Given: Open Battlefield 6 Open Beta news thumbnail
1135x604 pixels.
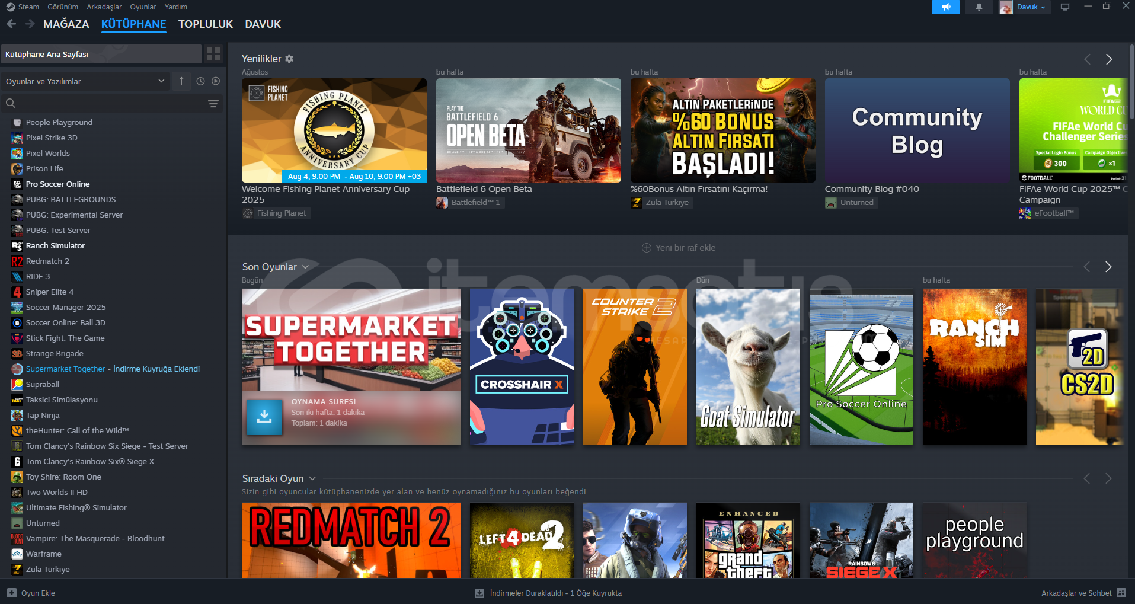Looking at the screenshot, I should pyautogui.click(x=528, y=130).
